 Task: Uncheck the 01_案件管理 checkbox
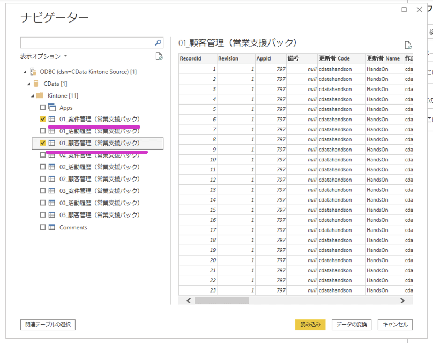point(43,119)
